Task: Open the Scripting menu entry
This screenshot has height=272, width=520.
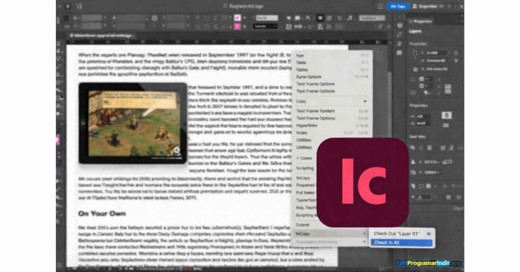Action: point(305,168)
